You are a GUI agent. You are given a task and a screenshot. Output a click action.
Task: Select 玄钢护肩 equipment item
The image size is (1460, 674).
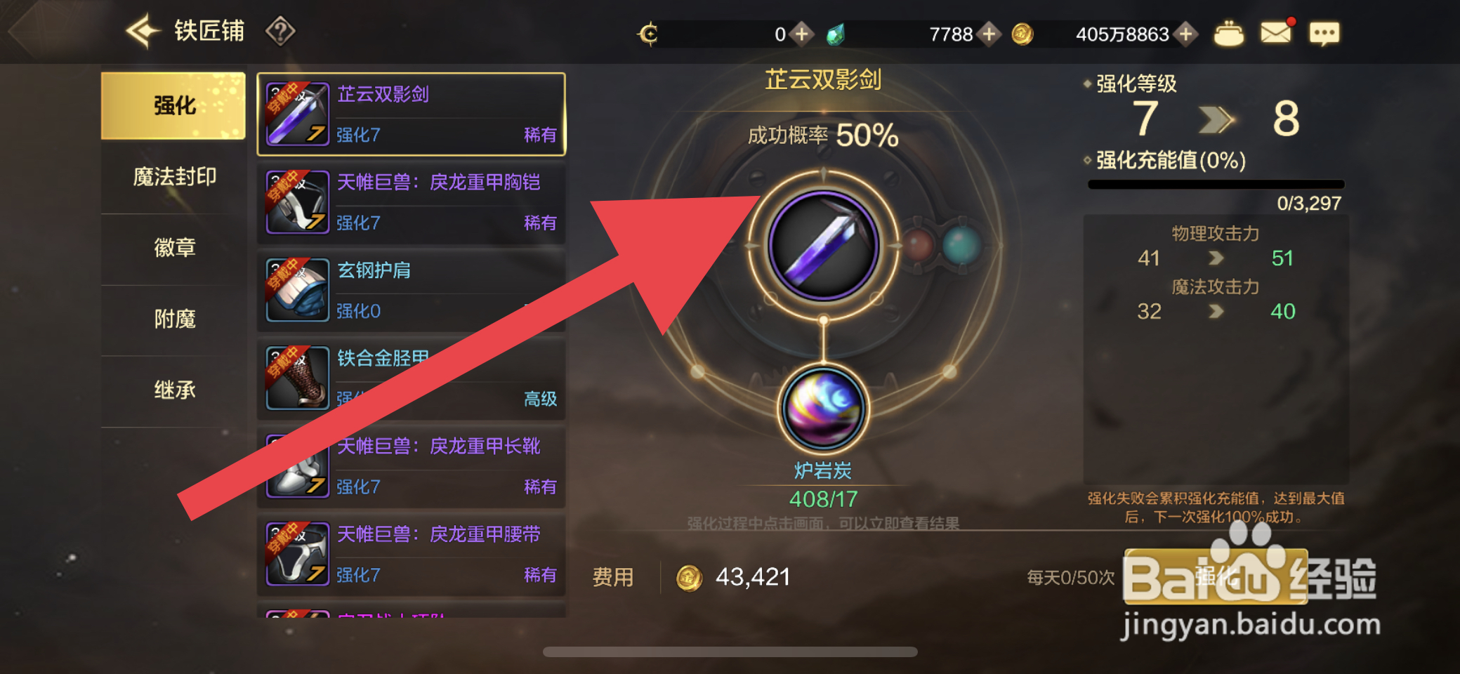[412, 290]
